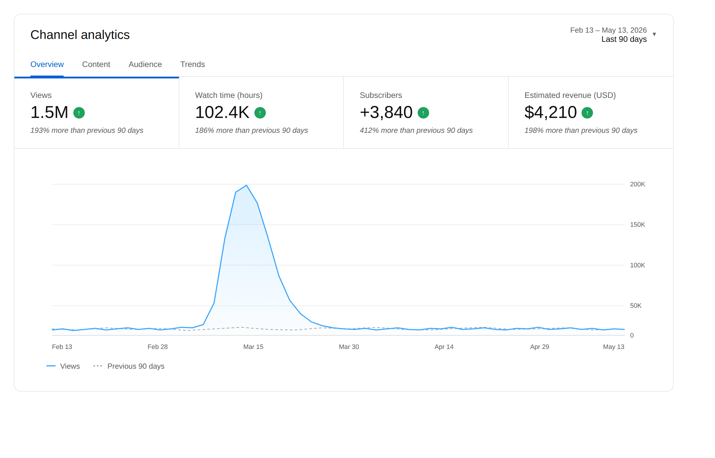Click the 198% more than previous text

[x=581, y=130]
